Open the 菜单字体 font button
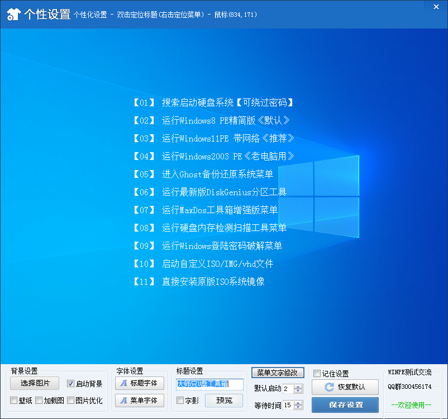This screenshot has width=448, height=419. 140,401
